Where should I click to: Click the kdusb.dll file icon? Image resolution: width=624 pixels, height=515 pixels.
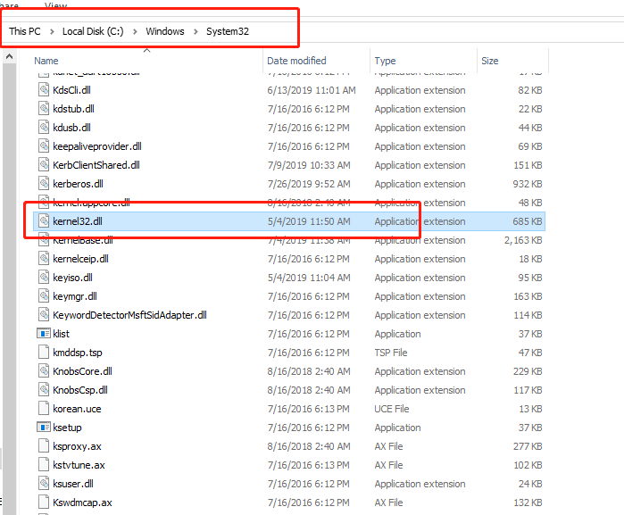(44, 127)
